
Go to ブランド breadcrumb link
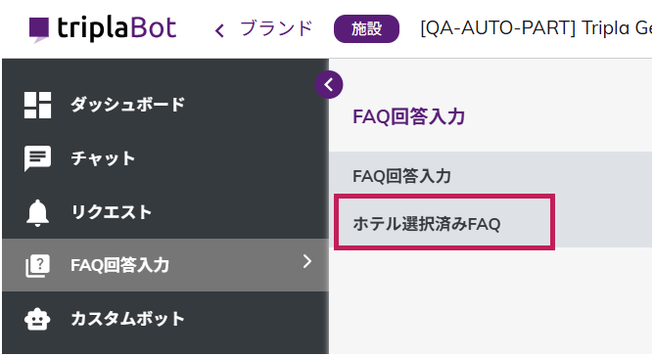point(276,28)
